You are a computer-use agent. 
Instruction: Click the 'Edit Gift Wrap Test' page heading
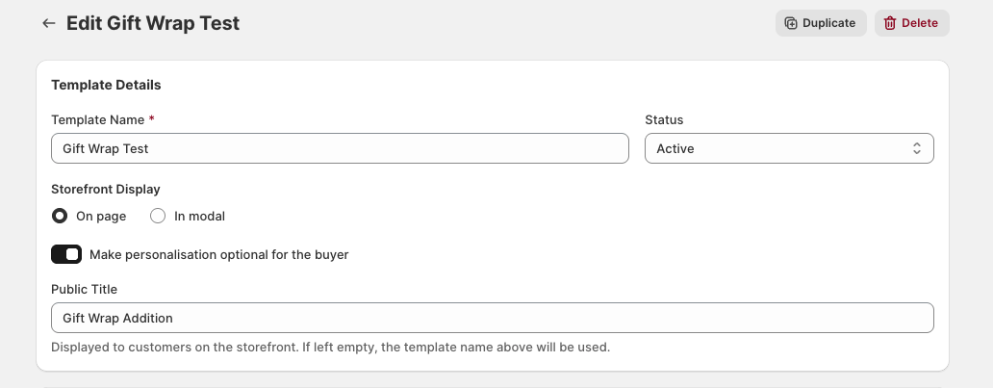[153, 23]
